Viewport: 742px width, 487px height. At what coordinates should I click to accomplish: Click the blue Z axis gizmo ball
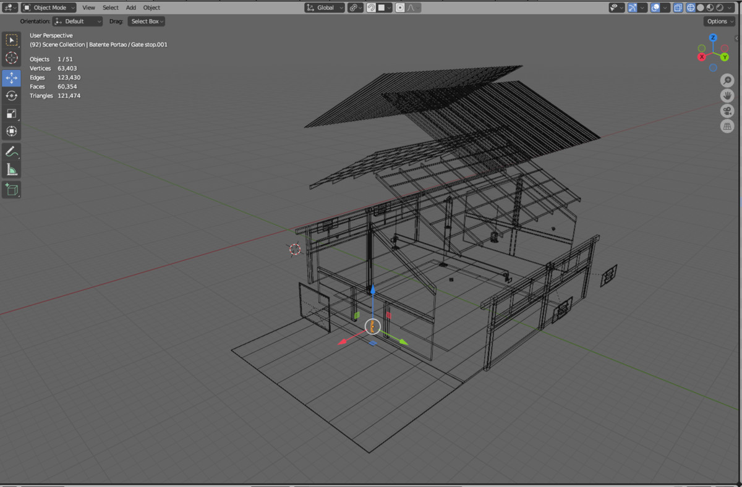(713, 38)
